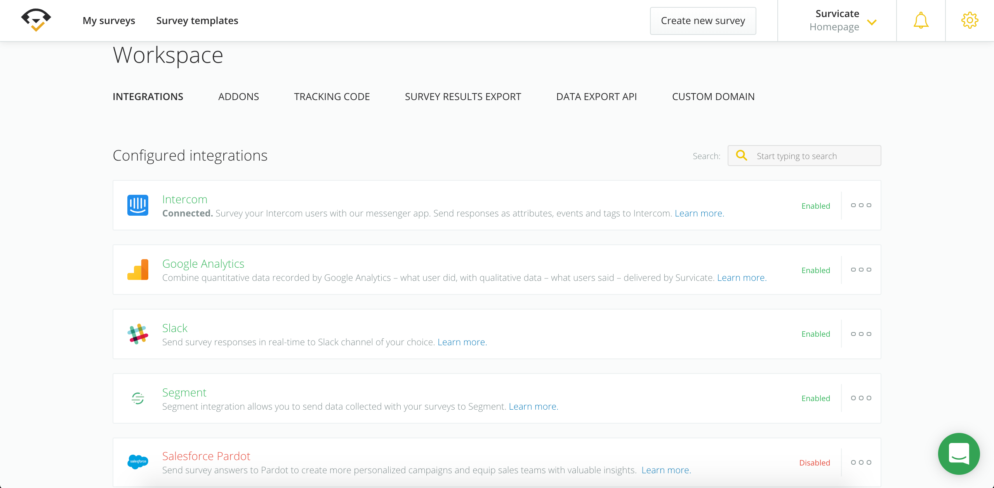Click the Google Analytics logo icon

[x=138, y=270]
